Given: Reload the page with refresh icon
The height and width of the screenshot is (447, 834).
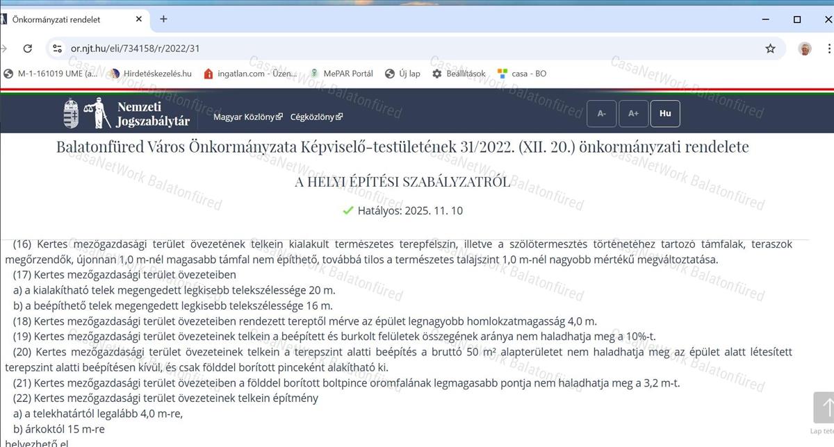Looking at the screenshot, I should (x=28, y=49).
